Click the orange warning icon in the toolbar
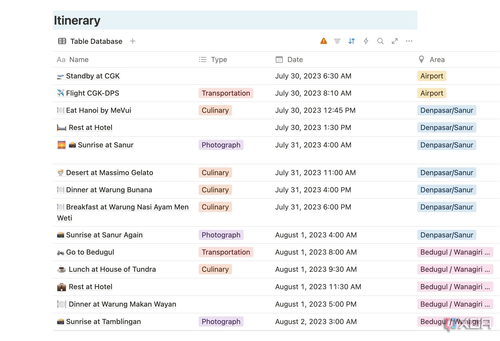This screenshot has height=341, width=500. pos(324,41)
